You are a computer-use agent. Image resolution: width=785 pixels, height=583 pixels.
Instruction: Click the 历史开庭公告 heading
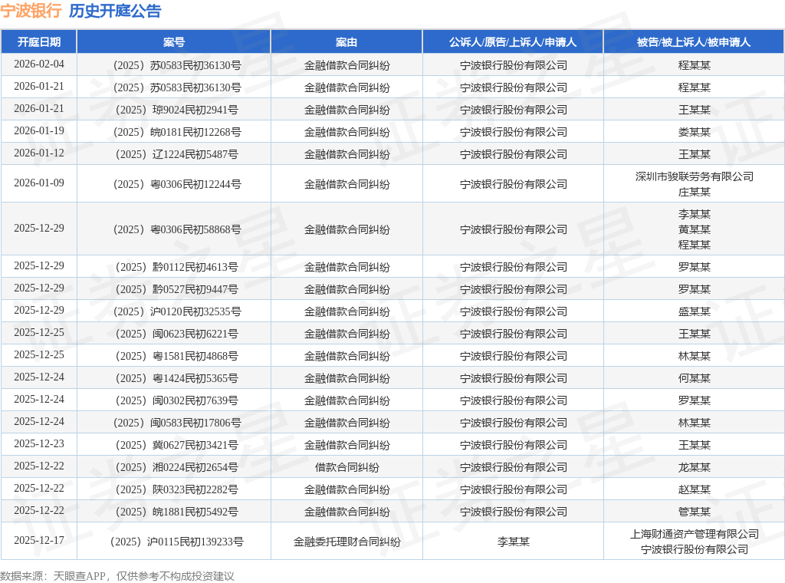pos(115,11)
